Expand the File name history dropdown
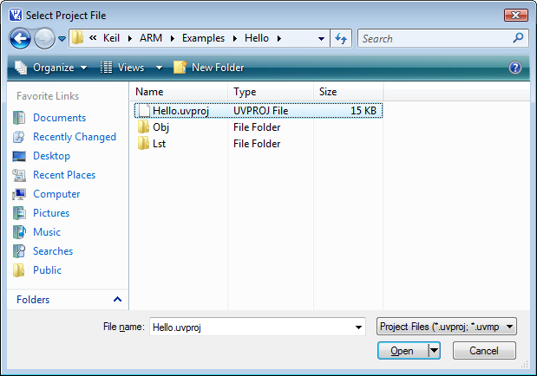 pyautogui.click(x=359, y=327)
